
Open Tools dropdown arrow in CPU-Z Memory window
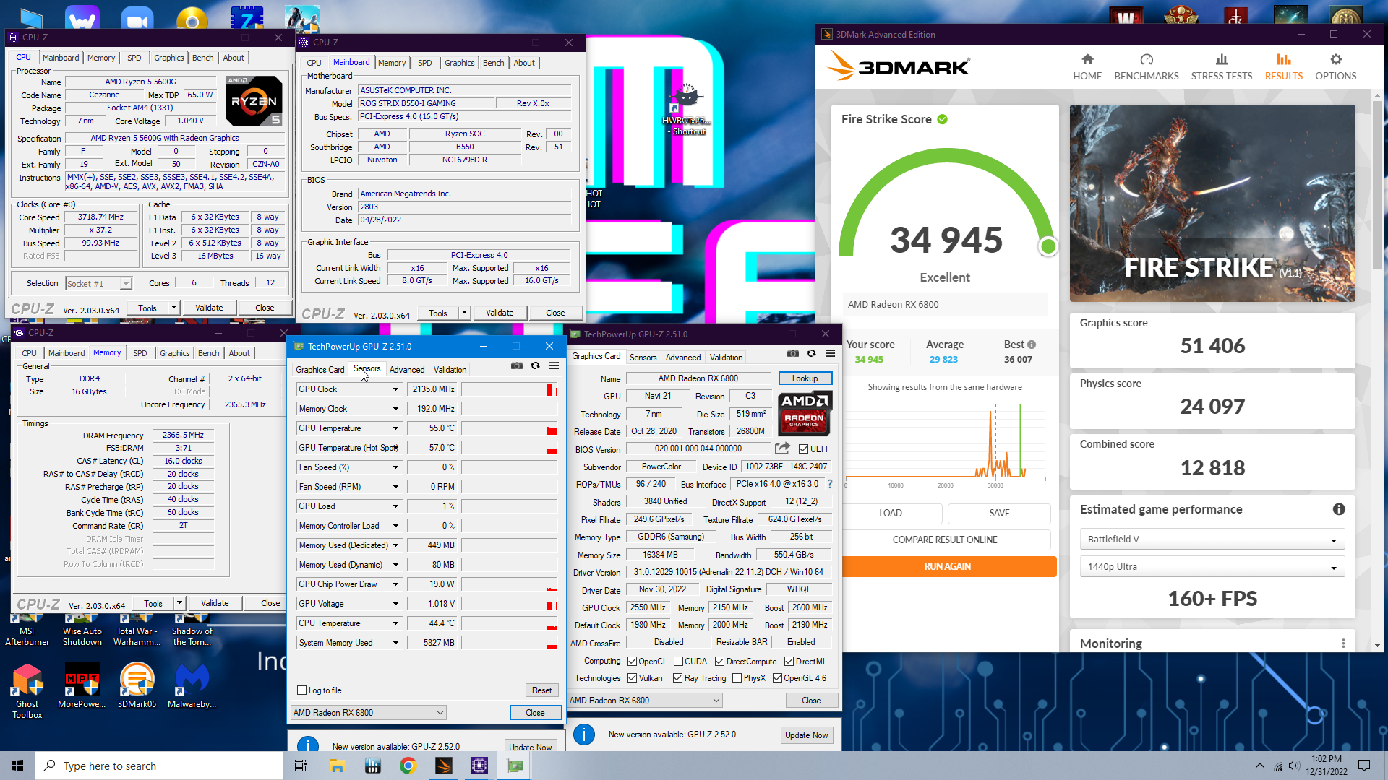[179, 603]
